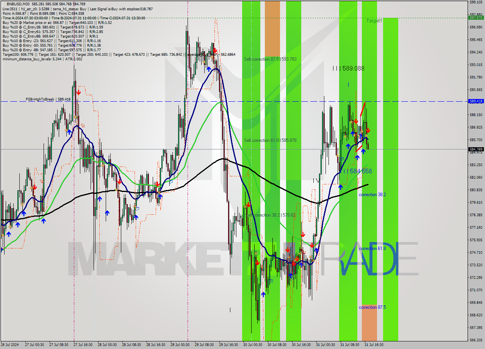Viewport: 485px width, 349px height.
Task: Click 567.395 on the price axis
Action: [476, 328]
